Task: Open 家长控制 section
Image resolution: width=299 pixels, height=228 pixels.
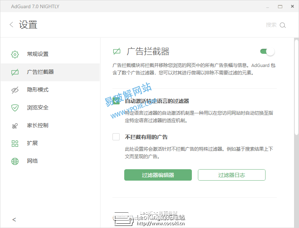Action: (50, 125)
